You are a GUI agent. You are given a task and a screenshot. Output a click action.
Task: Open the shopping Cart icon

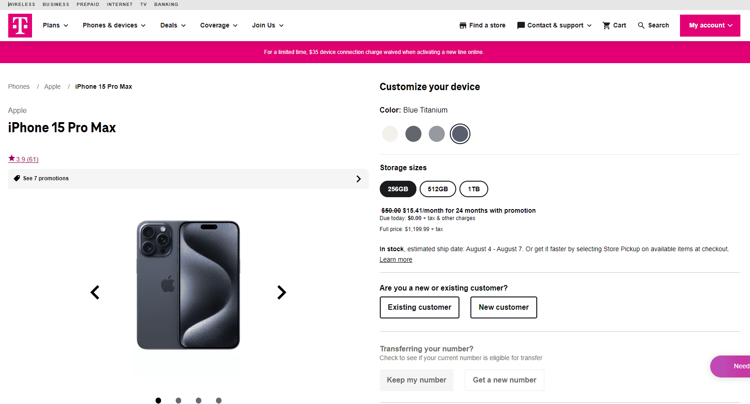tap(606, 26)
